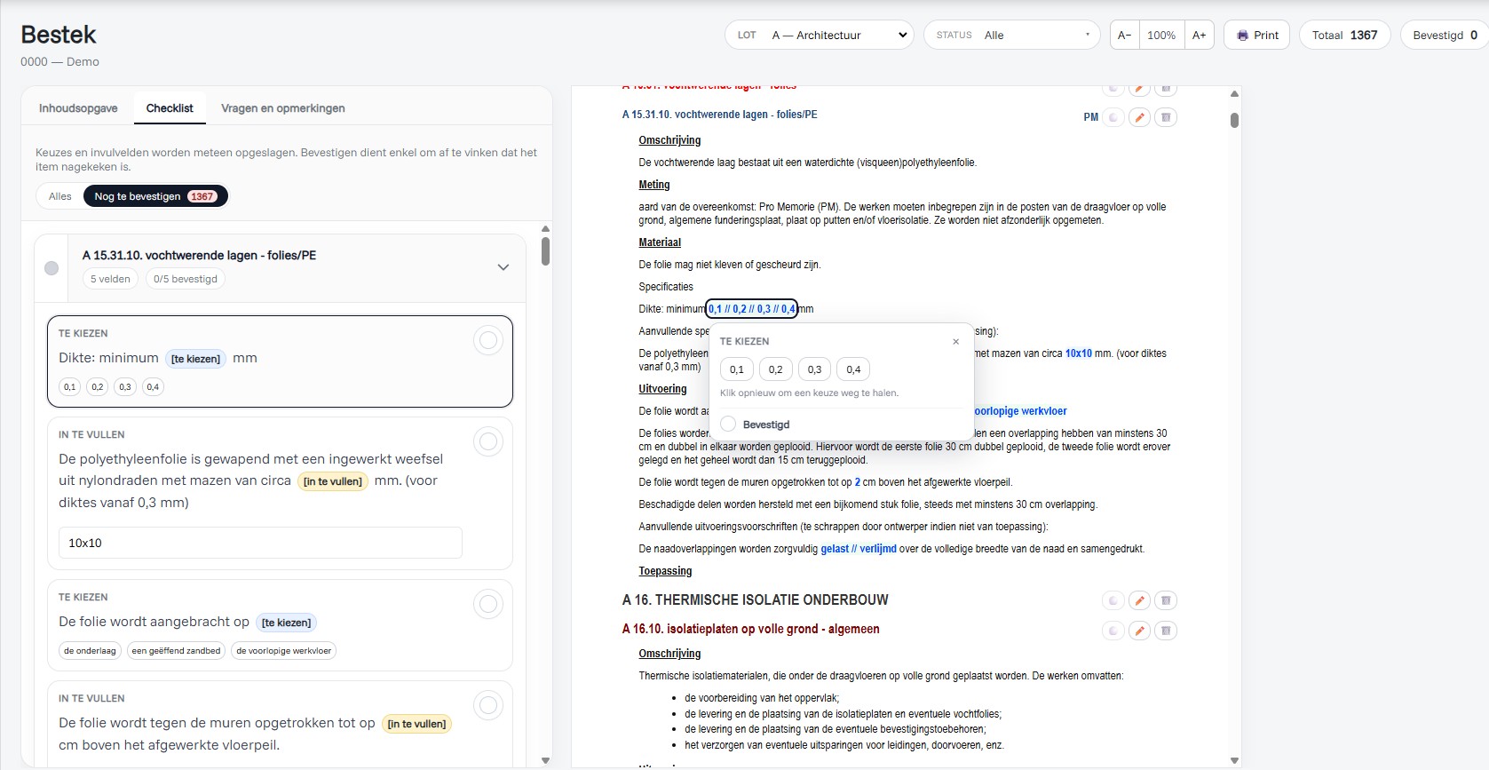Click the pencil icon for A 16.10. isolatieplaten
The width and height of the screenshot is (1489, 770).
(x=1139, y=631)
